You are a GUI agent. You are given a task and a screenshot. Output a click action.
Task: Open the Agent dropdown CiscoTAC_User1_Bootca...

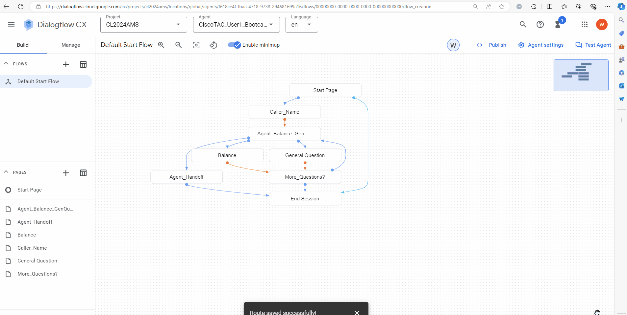236,25
